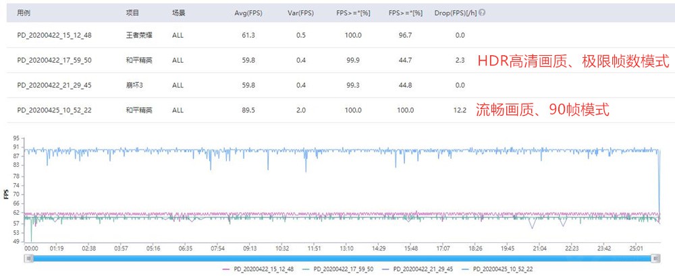This screenshot has width=675, height=276.
Task: Click the average FPS value 89.5
Action: (248, 110)
